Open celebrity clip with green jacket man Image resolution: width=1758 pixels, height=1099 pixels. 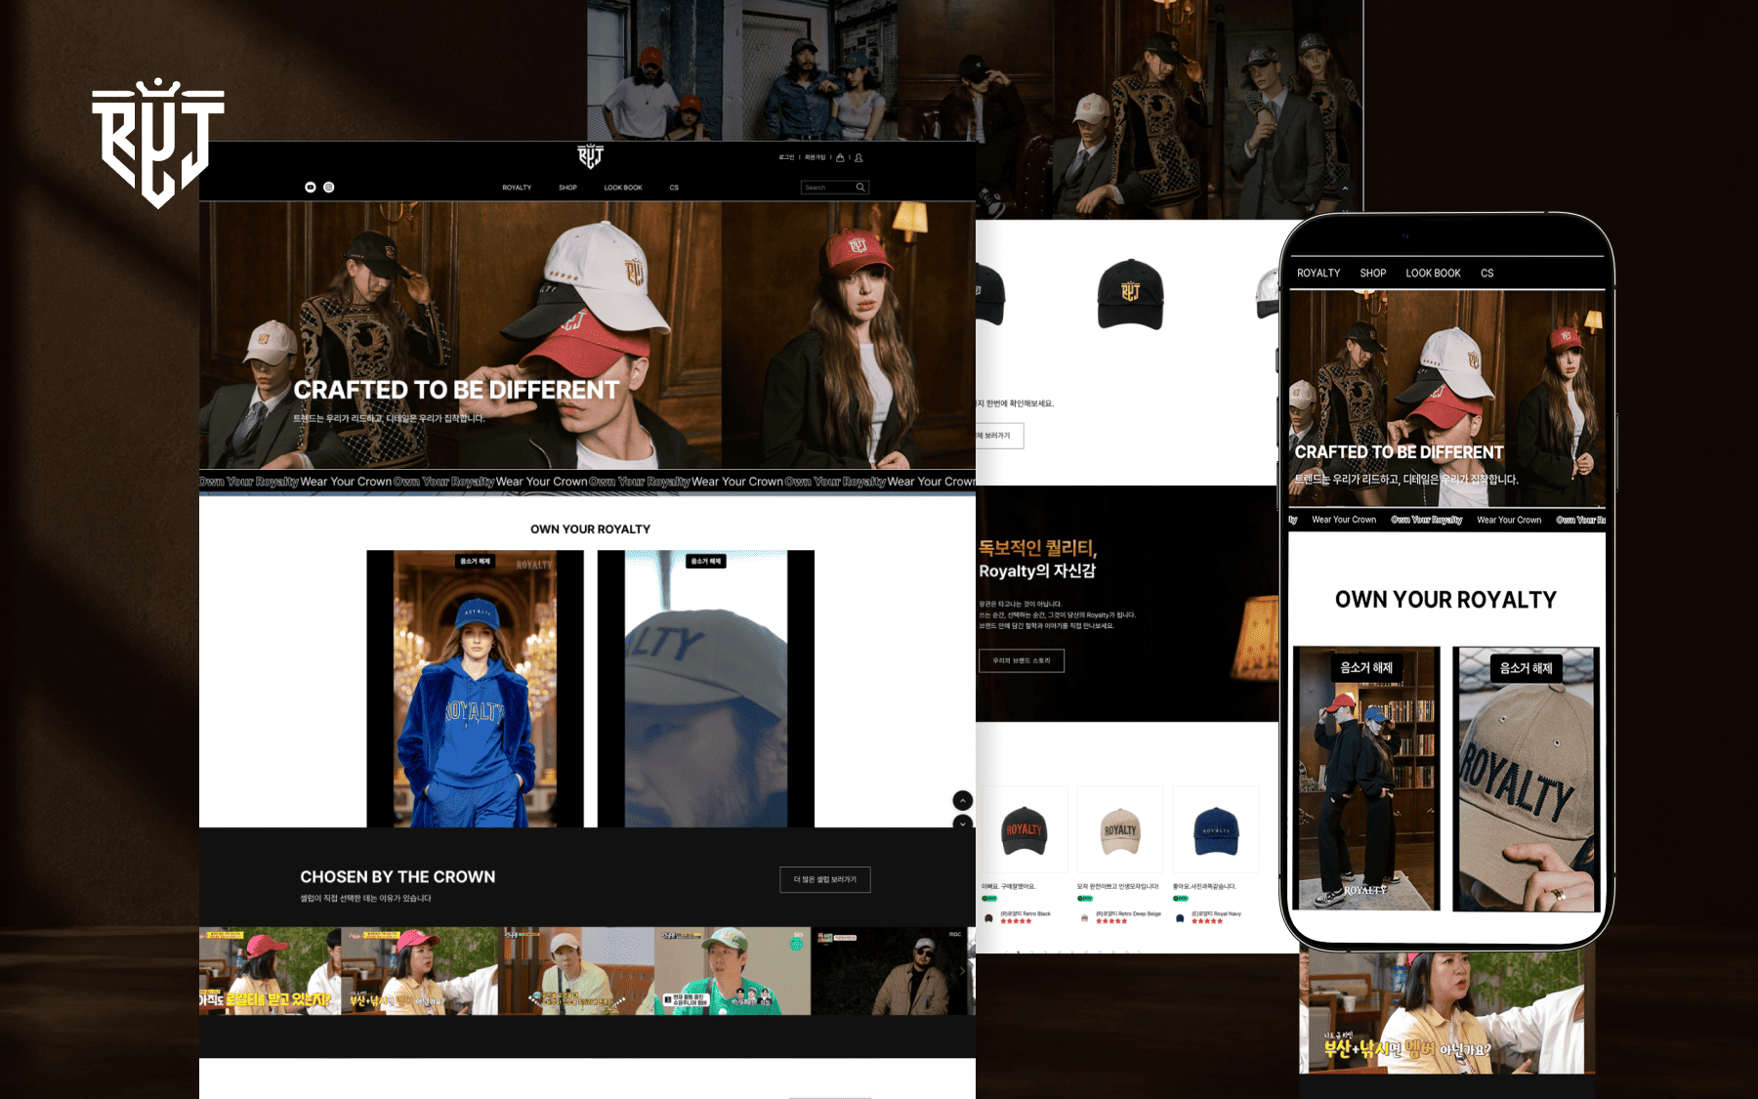[732, 971]
